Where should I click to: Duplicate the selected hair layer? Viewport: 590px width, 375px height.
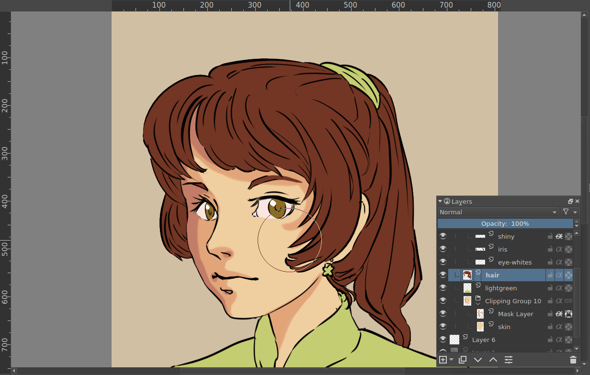[x=462, y=360]
